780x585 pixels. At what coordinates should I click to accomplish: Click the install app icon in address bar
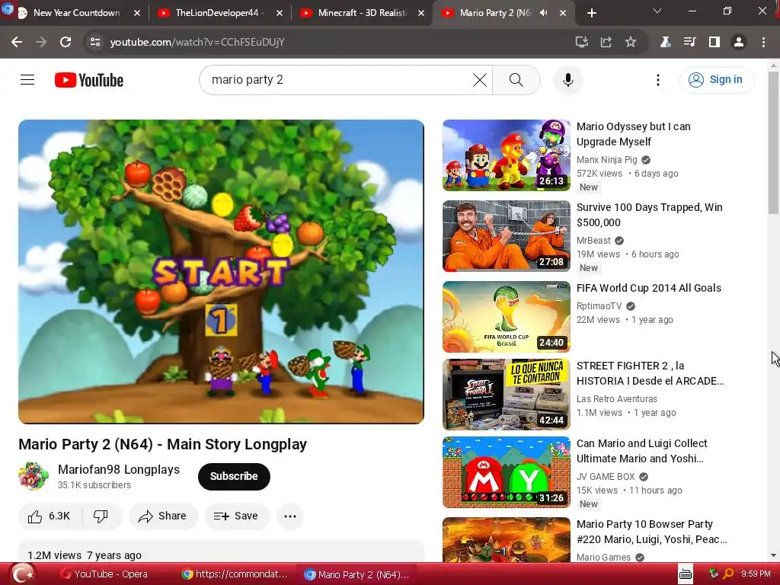[x=581, y=43]
